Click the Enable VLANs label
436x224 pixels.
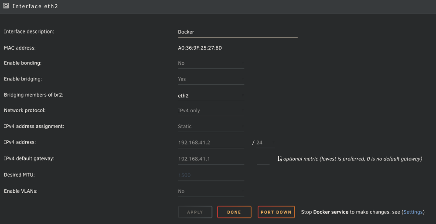20,191
